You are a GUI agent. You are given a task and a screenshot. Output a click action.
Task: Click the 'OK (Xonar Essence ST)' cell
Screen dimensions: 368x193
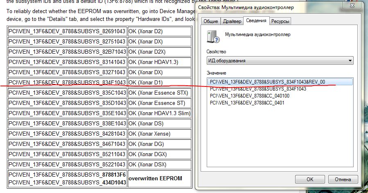click(159, 103)
